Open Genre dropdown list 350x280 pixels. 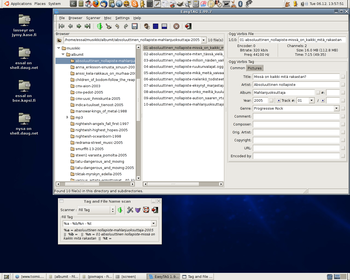tap(337, 109)
